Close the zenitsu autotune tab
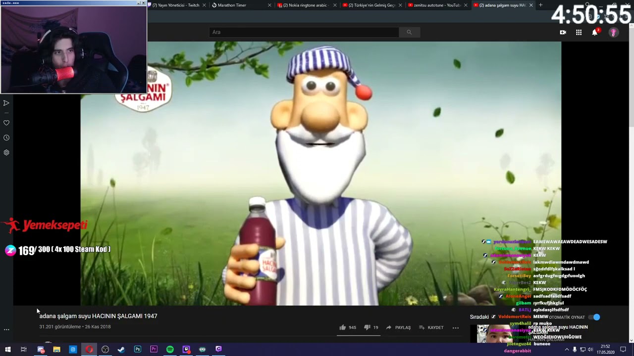 coord(466,5)
